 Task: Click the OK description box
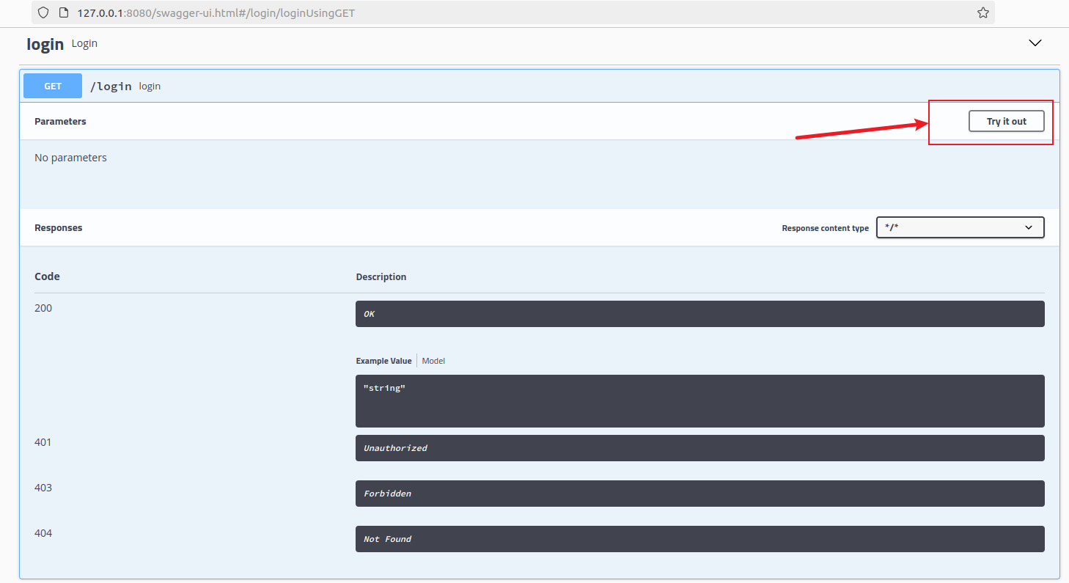coord(699,314)
